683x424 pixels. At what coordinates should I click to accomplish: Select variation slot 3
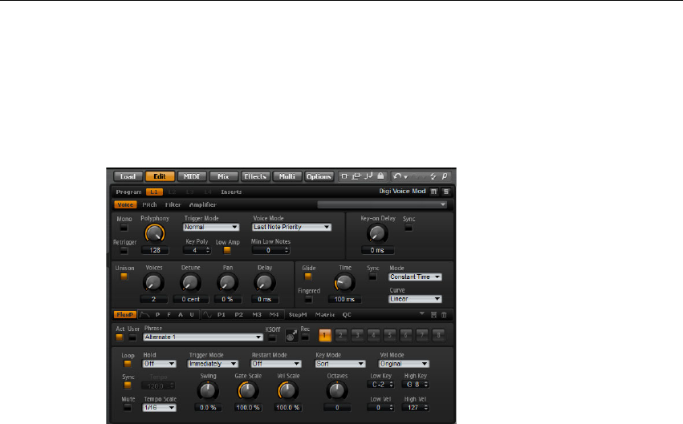coord(357,335)
